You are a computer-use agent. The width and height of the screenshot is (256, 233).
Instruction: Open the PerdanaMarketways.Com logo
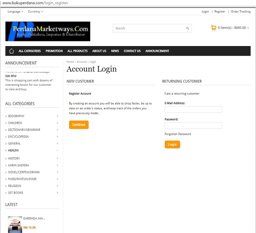(48, 31)
